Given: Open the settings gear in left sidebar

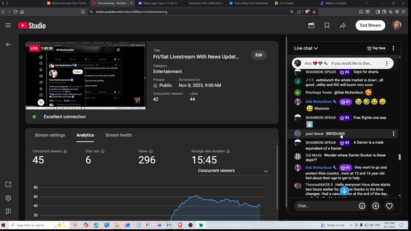Looking at the screenshot, I should (8, 198).
